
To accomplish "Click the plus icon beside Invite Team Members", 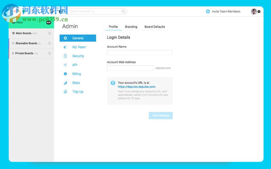I will click(x=208, y=11).
